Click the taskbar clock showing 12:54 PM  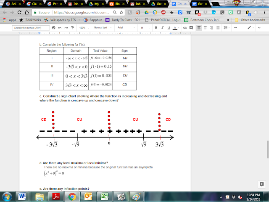(x=253, y=197)
